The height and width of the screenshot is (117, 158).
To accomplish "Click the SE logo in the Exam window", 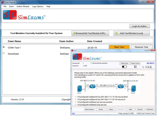I will [x=77, y=57].
